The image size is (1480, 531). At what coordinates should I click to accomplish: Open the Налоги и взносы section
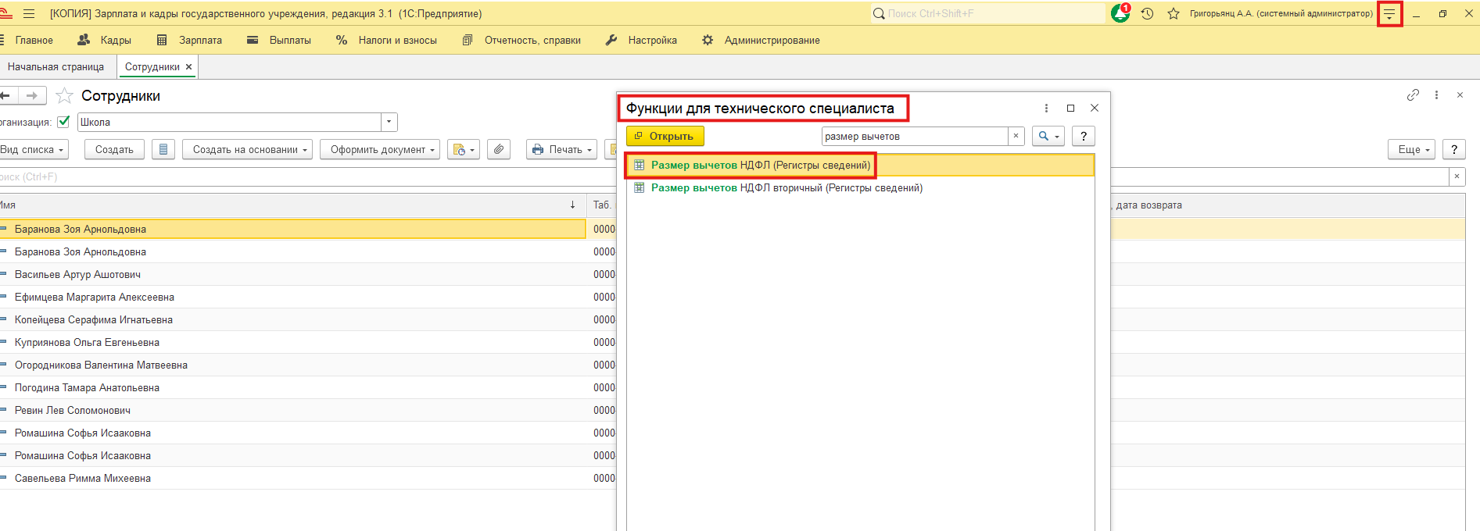click(x=386, y=40)
